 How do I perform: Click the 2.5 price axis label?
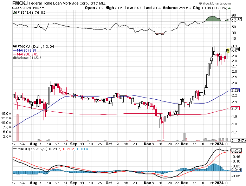(x=234, y=77)
